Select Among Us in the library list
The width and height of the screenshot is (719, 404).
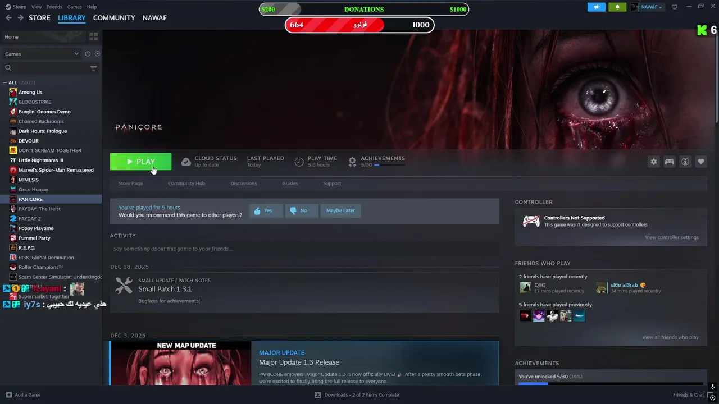point(30,92)
